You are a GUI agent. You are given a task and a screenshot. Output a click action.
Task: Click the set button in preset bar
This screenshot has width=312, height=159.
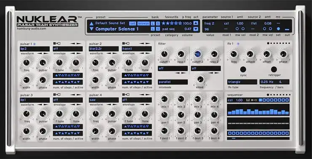(x=132, y=24)
